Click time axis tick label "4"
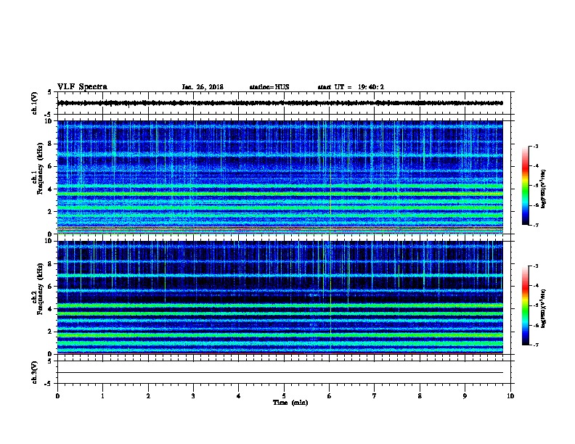The height and width of the screenshot is (444, 575). pyautogui.click(x=239, y=396)
